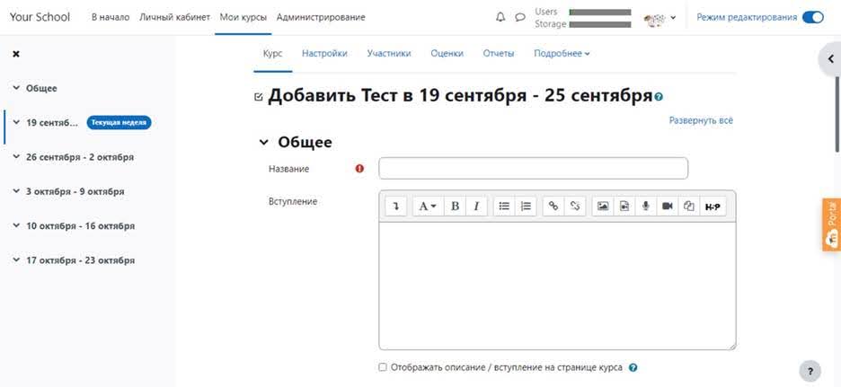Click inside the Вступление editor text area
This screenshot has height=387, width=841.
pyautogui.click(x=557, y=286)
